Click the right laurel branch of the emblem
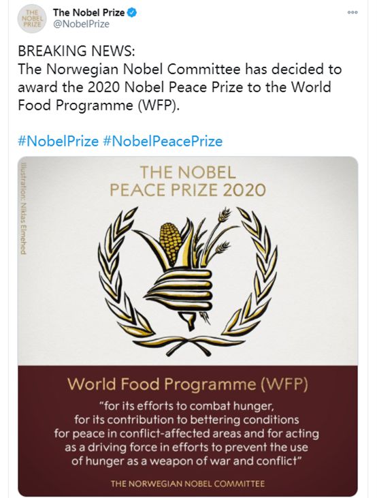 click(x=250, y=273)
